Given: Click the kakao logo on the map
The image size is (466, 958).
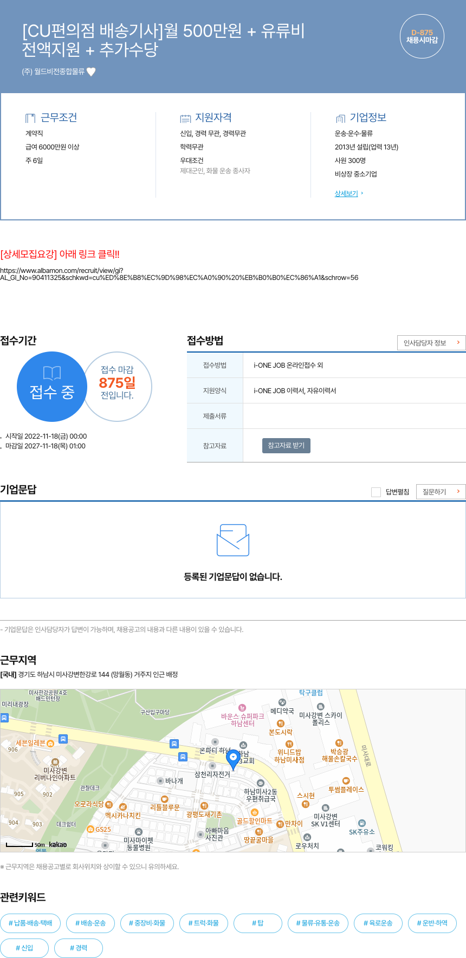Looking at the screenshot, I should [x=57, y=844].
